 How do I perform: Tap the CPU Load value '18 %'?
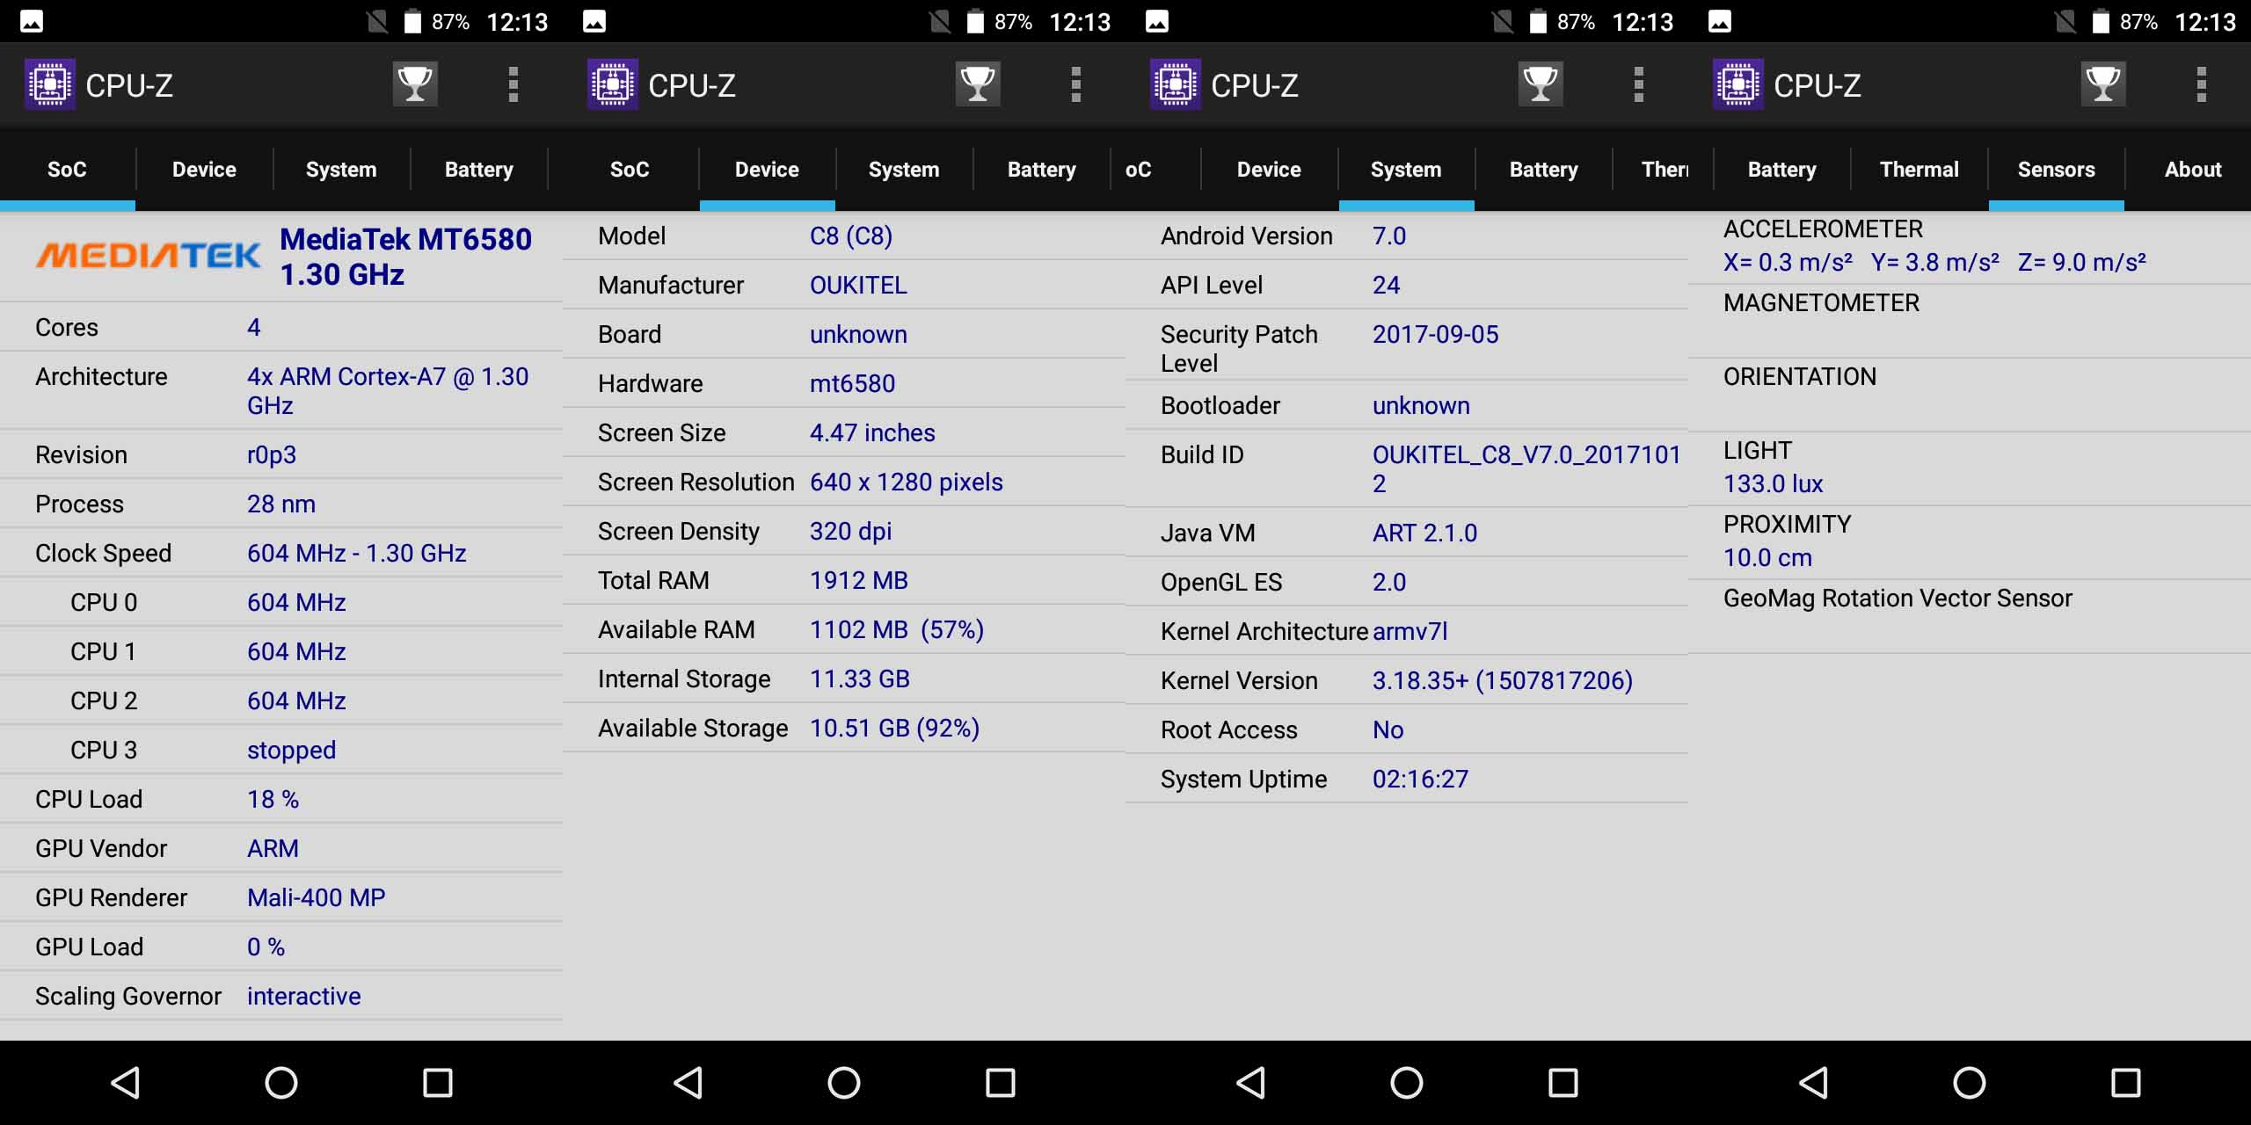pyautogui.click(x=273, y=800)
